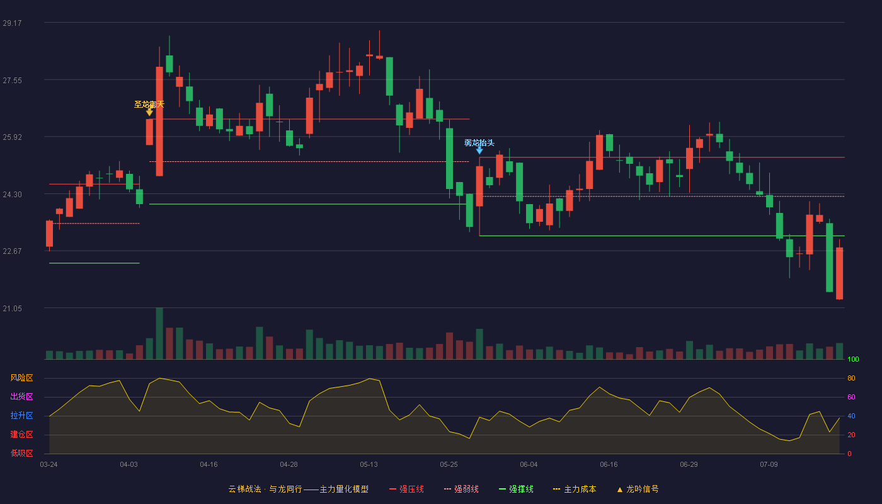Toggle the 强撑线 legend entry
Viewport: 882px width, 504px height.
(x=516, y=489)
